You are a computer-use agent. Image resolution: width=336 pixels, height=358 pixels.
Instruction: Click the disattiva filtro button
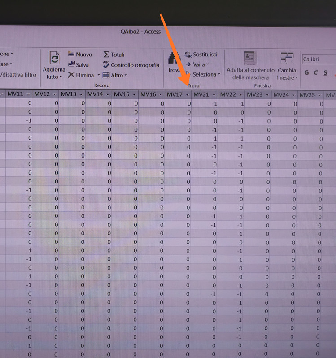(18, 75)
